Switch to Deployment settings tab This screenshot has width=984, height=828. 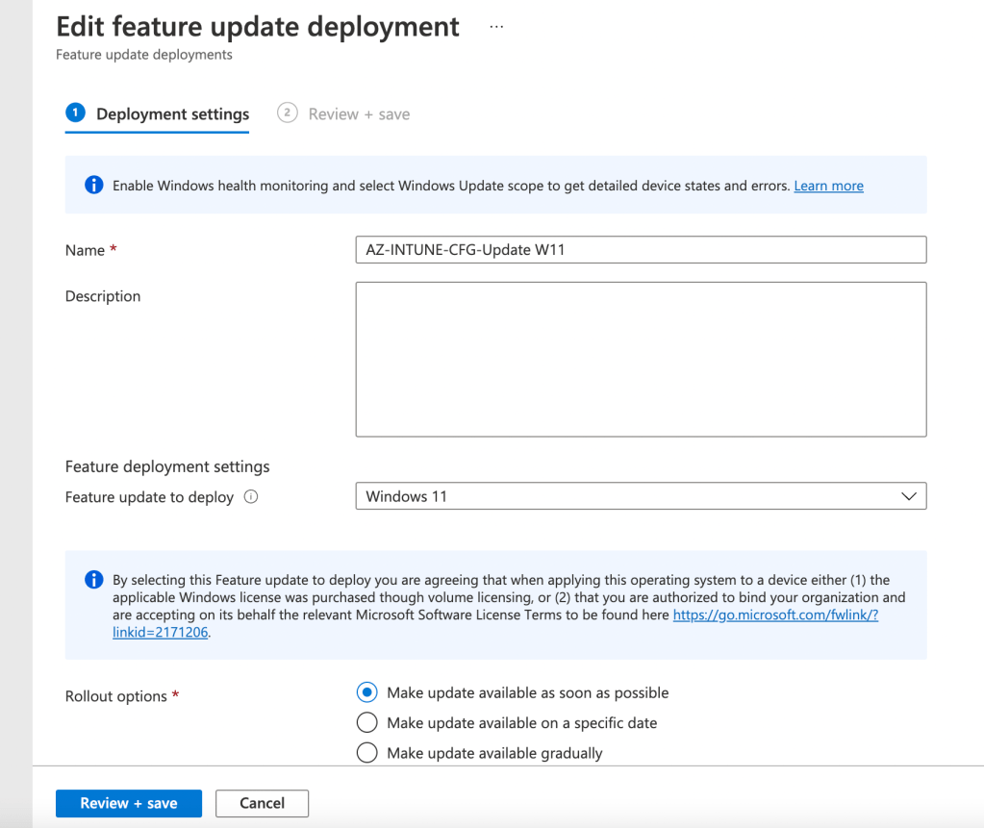(172, 114)
